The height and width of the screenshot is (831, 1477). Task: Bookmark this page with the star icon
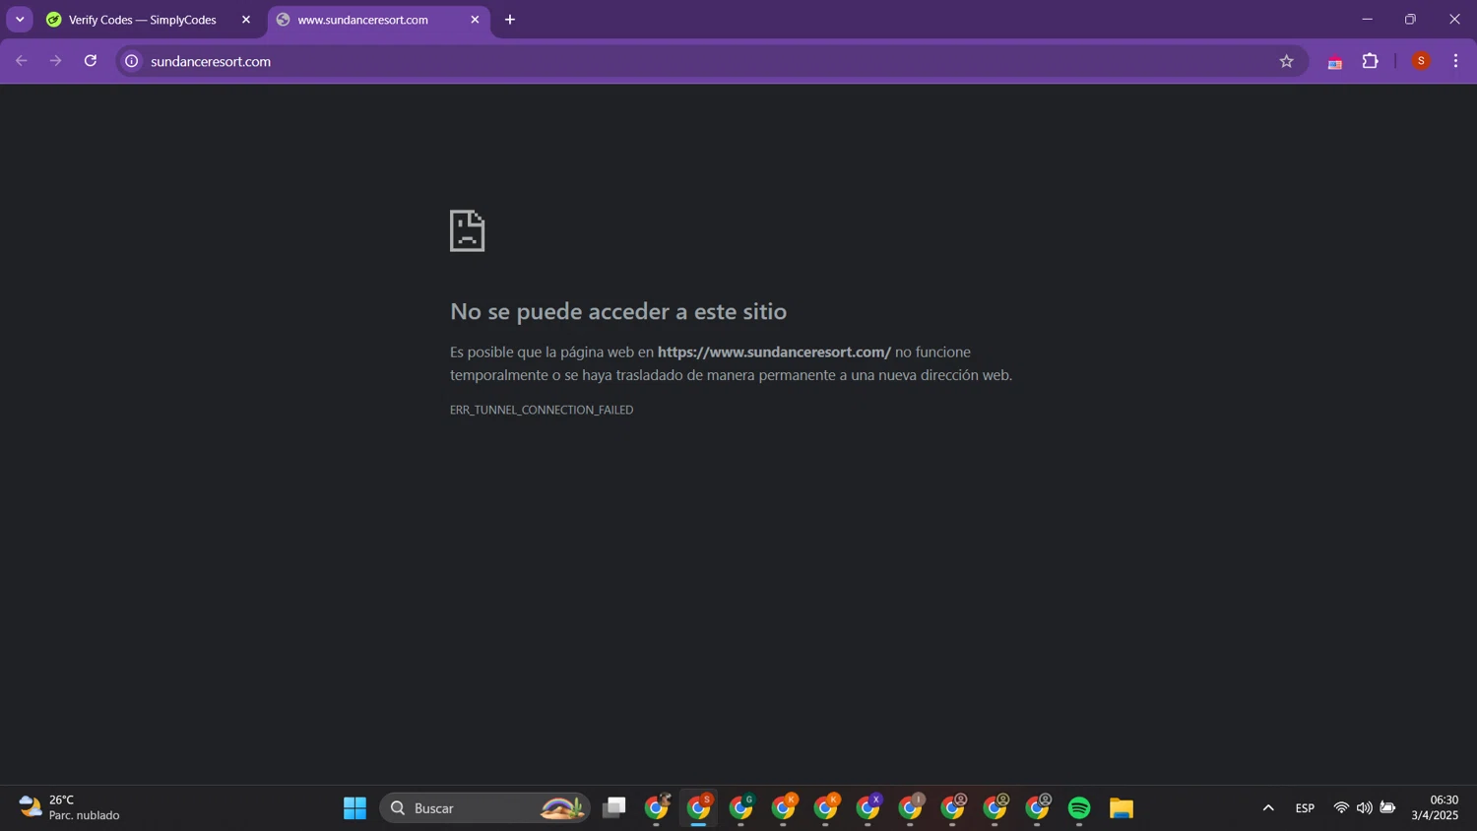(1286, 61)
